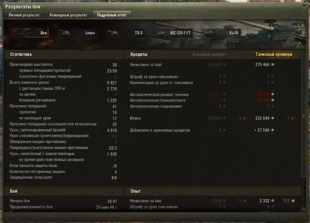
Task: Click credits icon next to 275 466
Action: pos(273,65)
